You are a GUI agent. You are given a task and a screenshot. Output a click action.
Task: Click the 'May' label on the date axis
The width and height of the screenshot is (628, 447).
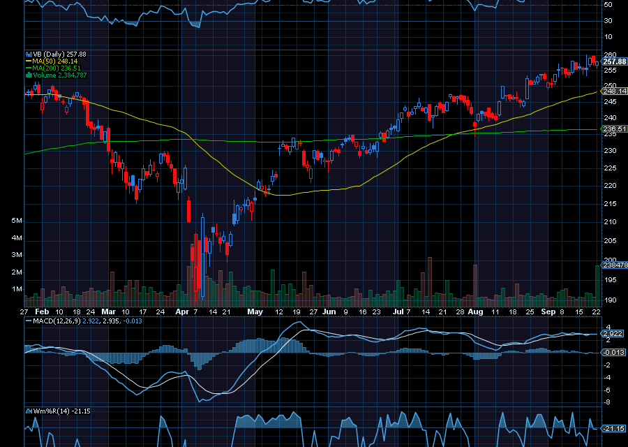[255, 312]
